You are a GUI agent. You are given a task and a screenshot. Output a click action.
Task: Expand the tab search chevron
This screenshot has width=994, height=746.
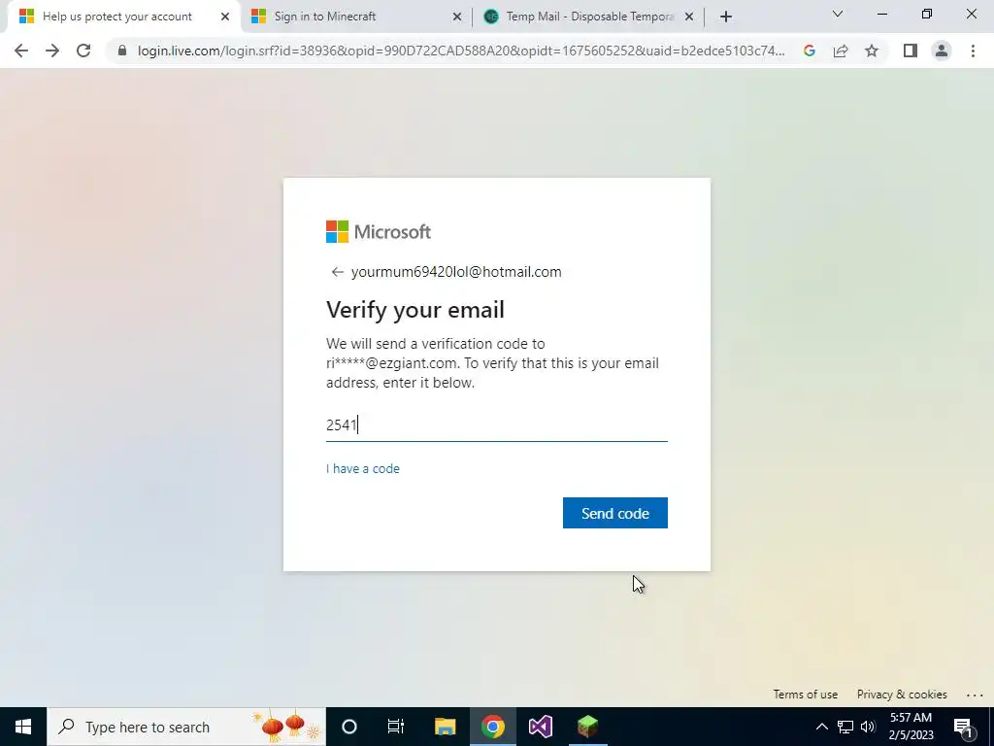pyautogui.click(x=838, y=14)
